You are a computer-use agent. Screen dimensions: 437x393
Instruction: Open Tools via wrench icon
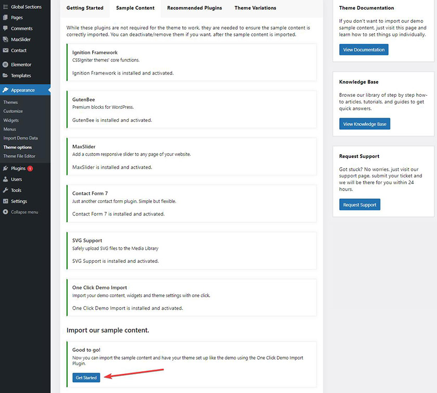click(5, 190)
